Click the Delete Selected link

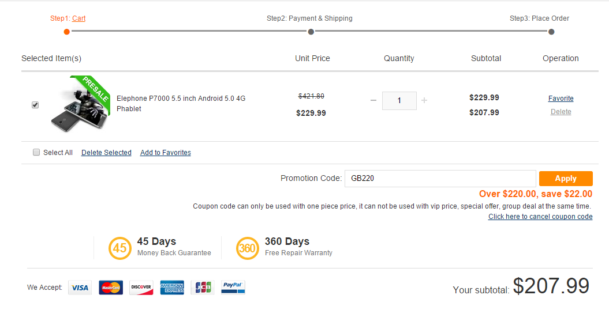point(106,153)
